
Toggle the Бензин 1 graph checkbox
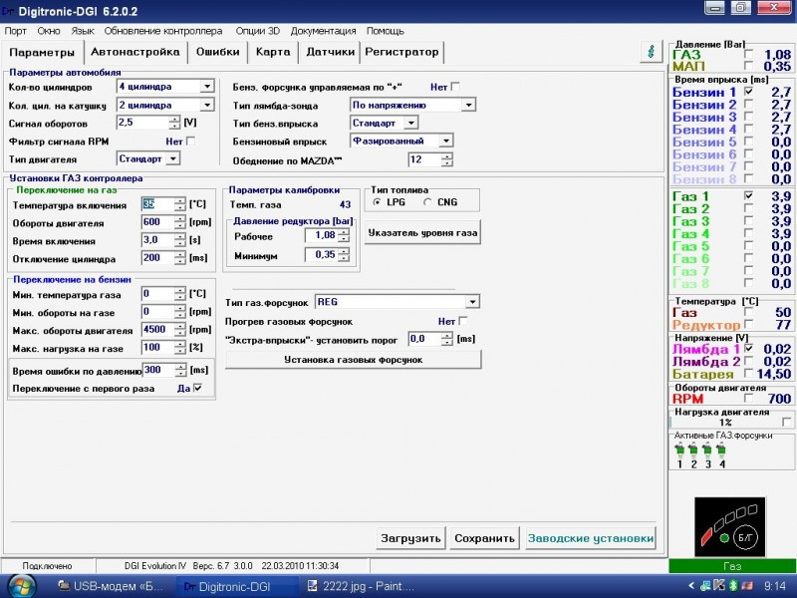pyautogui.click(x=748, y=92)
